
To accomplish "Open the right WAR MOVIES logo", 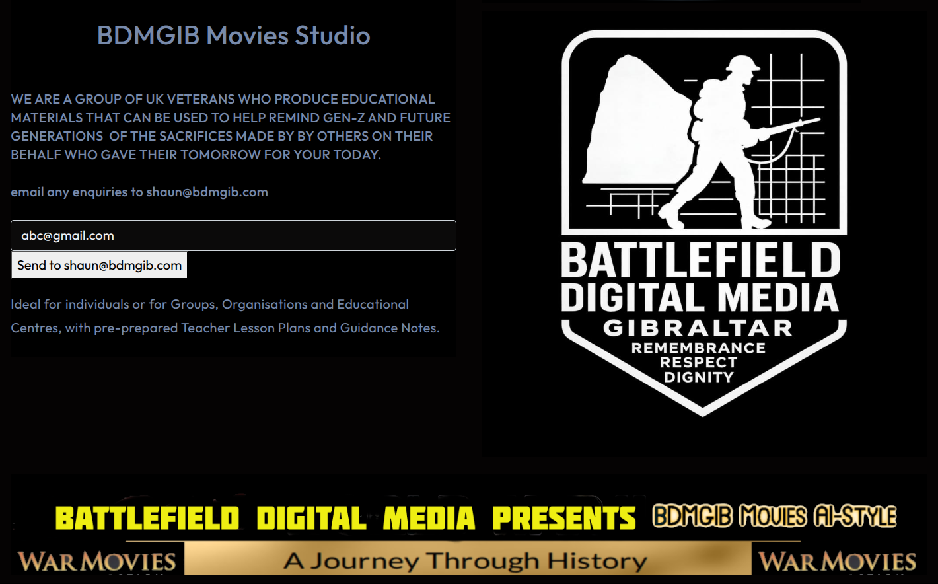I will tap(838, 562).
